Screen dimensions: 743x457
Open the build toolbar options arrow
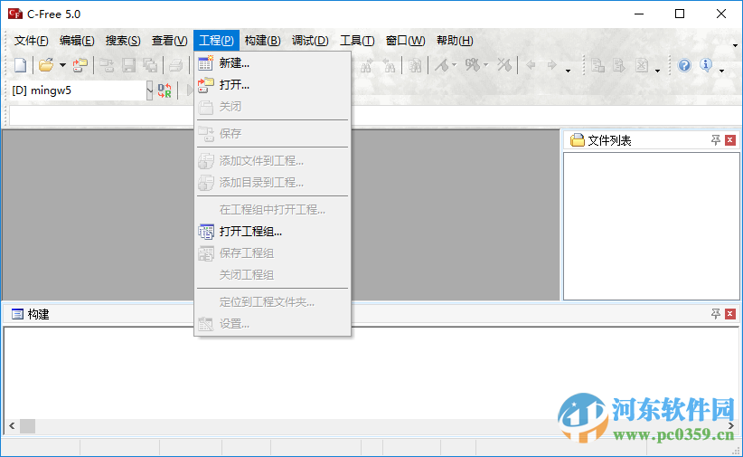pos(657,71)
